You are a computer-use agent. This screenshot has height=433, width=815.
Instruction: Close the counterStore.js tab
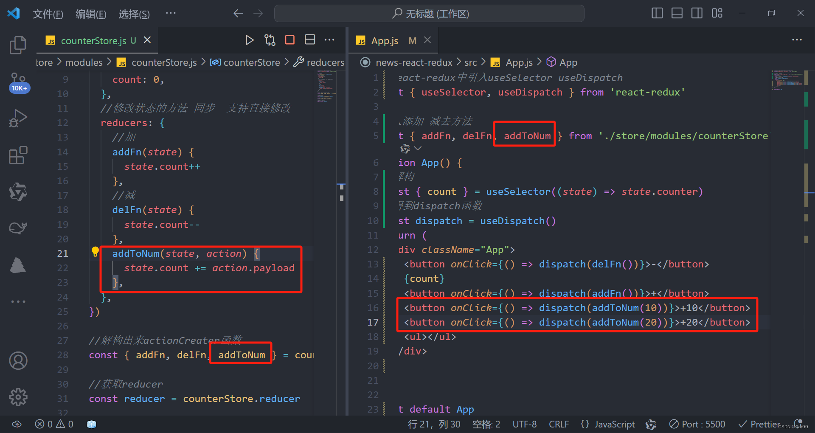click(147, 40)
